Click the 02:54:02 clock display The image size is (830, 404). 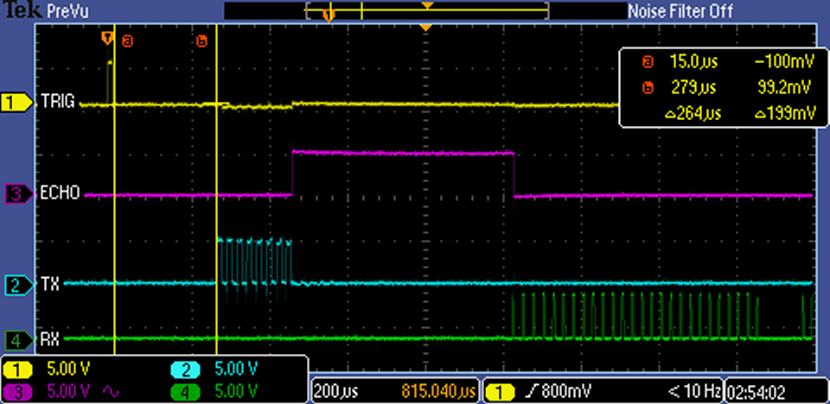[x=763, y=391]
